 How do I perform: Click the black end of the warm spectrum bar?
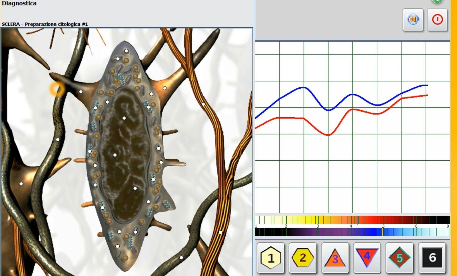pyautogui.click(x=441, y=220)
